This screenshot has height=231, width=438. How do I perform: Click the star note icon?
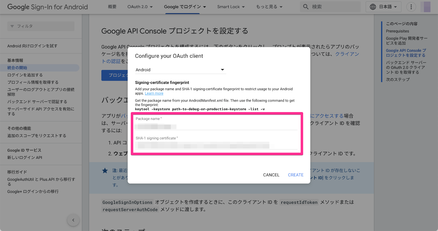pyautogui.click(x=105, y=171)
